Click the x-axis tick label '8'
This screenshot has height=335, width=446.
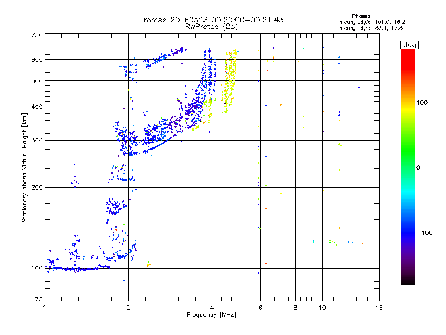295,308
